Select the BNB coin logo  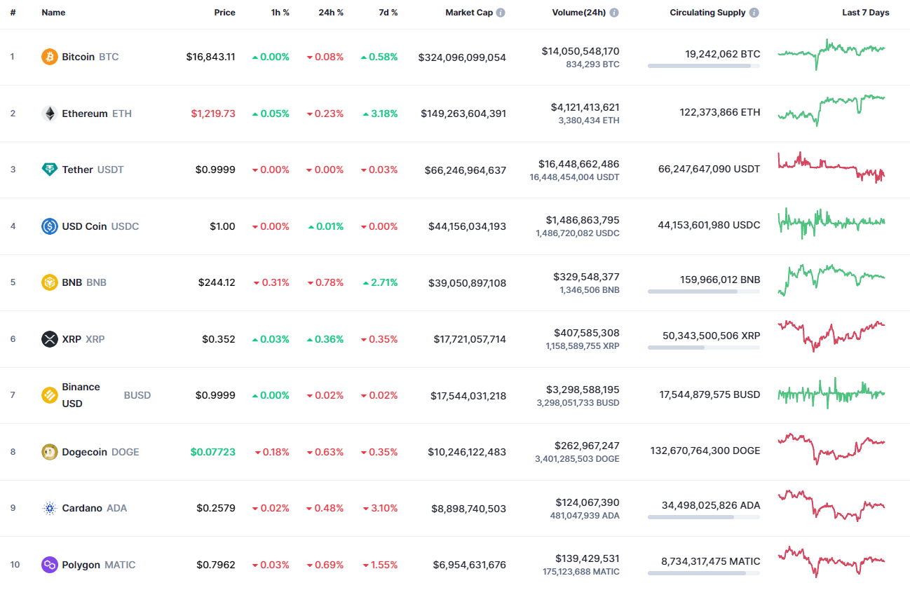point(48,282)
